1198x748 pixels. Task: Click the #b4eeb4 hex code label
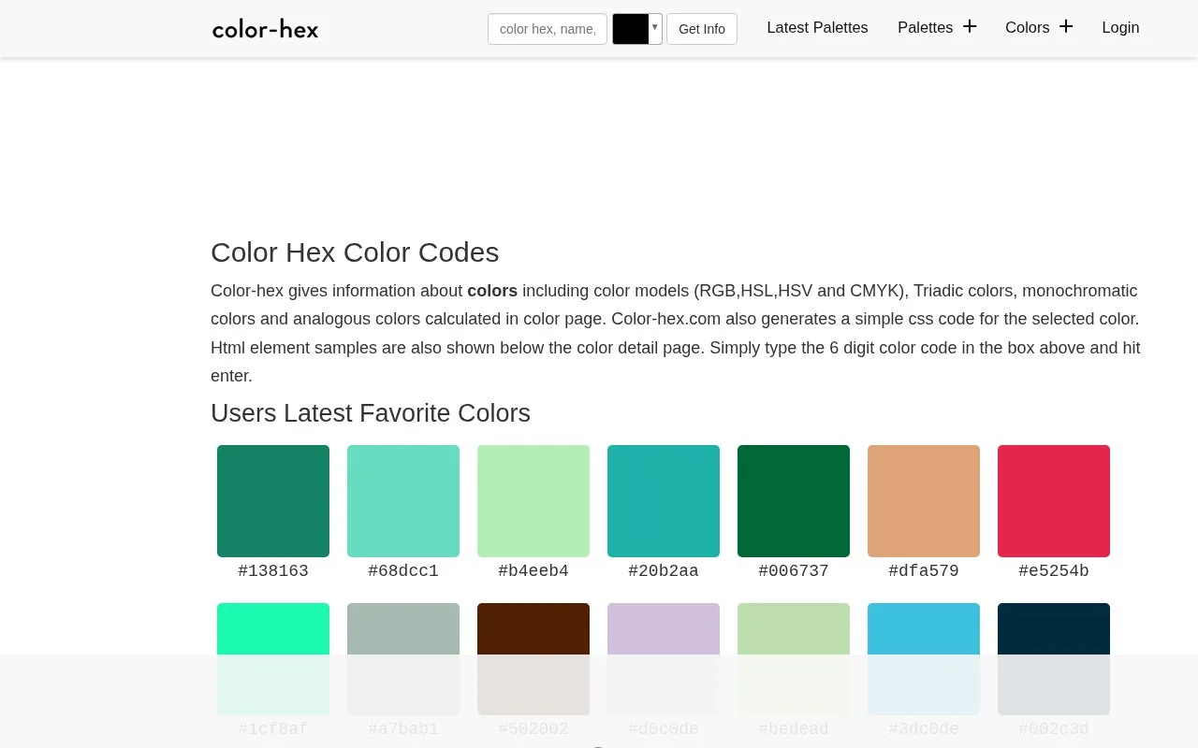pos(533,570)
